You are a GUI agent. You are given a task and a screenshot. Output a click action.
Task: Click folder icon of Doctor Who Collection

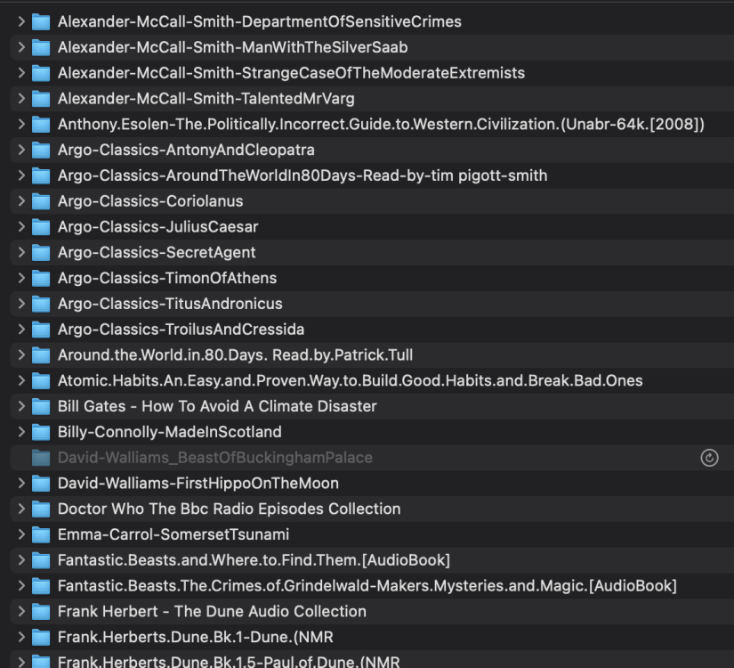tap(41, 509)
